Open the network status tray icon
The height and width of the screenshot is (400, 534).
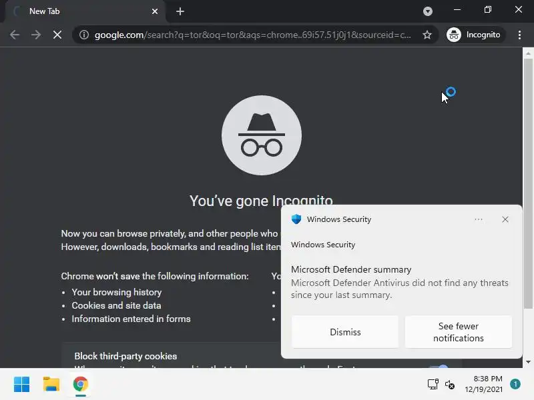[x=433, y=385]
